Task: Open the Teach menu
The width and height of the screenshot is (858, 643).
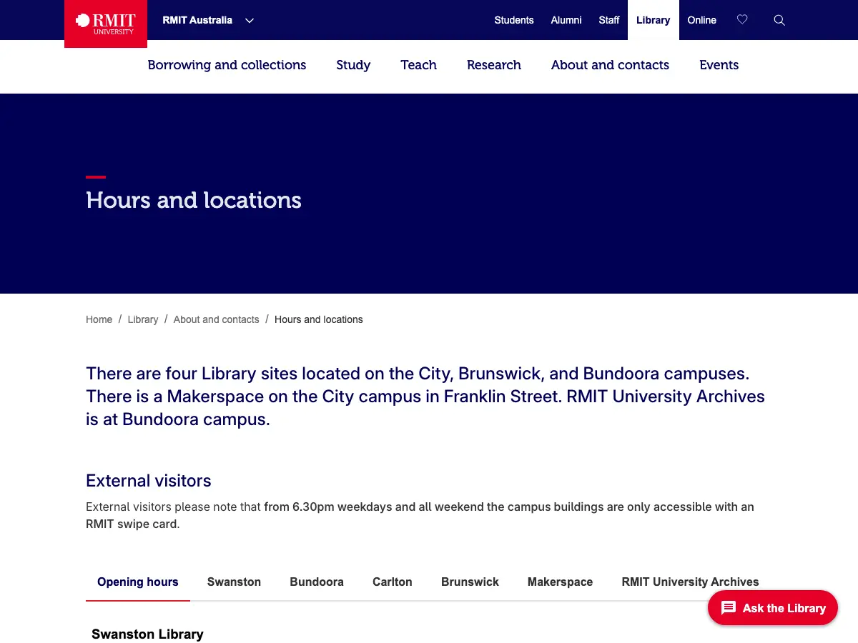Action: [x=418, y=65]
